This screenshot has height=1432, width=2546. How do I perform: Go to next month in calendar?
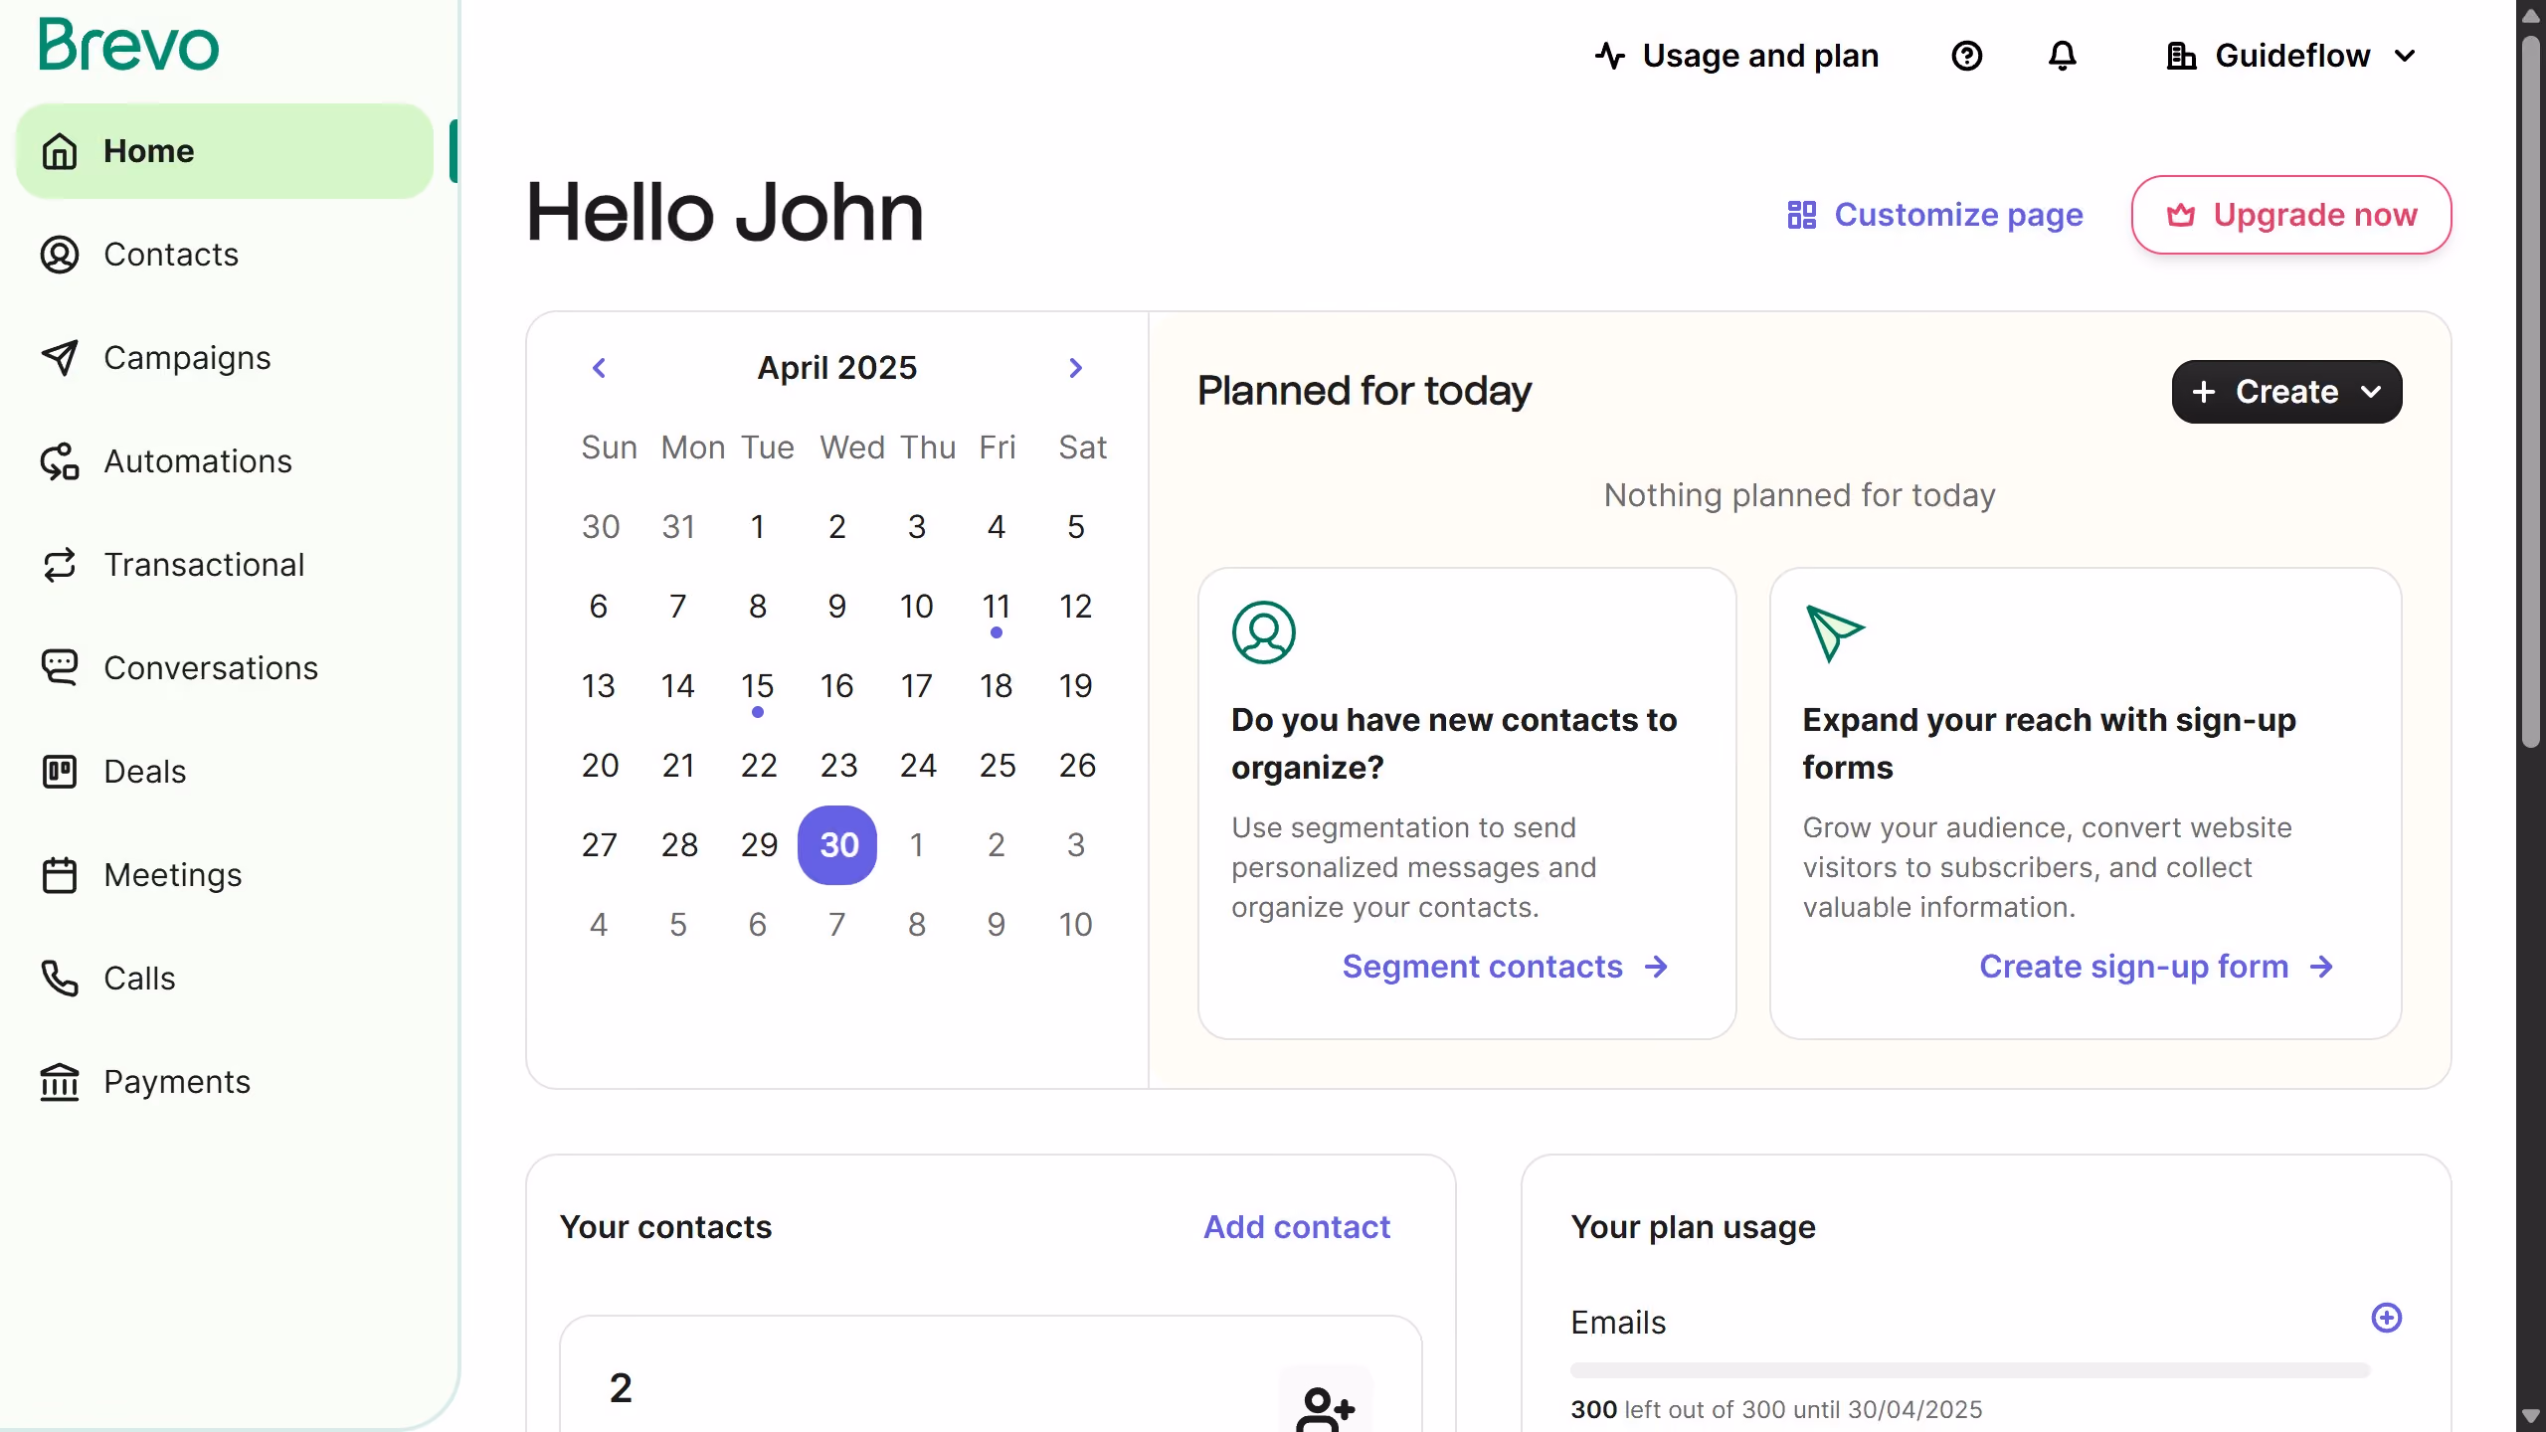pyautogui.click(x=1075, y=368)
